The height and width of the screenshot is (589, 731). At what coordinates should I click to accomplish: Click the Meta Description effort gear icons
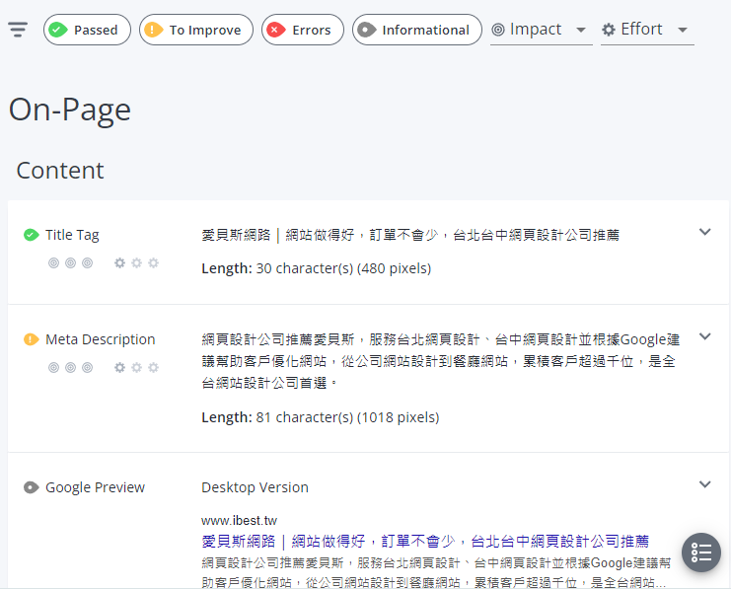pos(136,368)
